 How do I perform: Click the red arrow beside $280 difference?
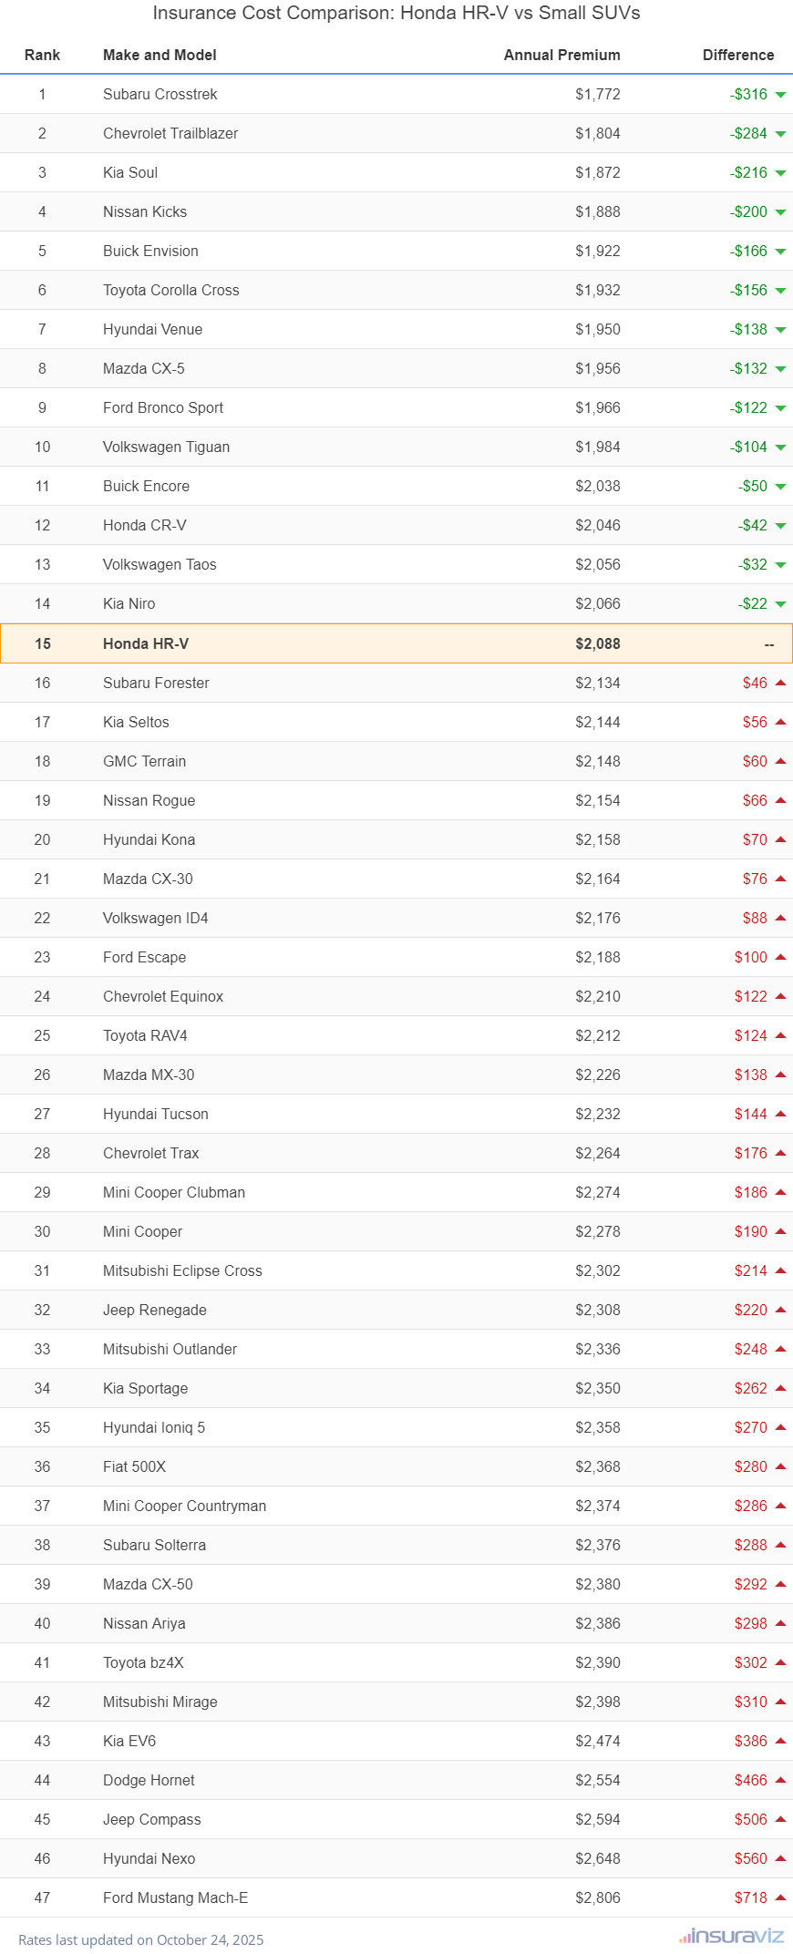pyautogui.click(x=780, y=1466)
